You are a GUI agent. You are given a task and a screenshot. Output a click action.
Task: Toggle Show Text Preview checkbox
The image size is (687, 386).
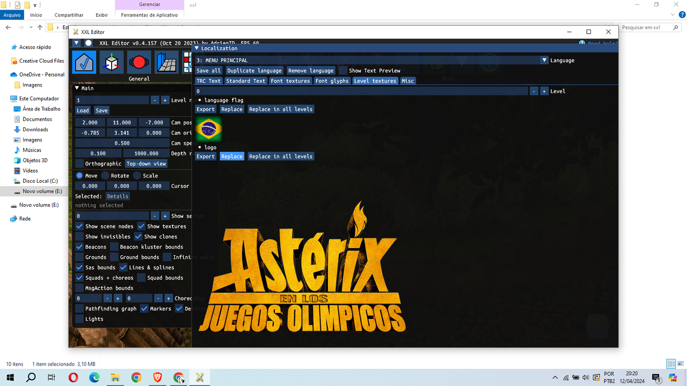coord(342,71)
